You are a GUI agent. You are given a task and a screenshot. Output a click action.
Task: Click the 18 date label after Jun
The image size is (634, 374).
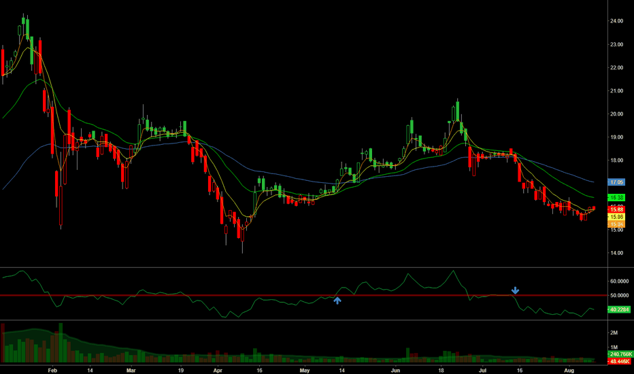[441, 371]
